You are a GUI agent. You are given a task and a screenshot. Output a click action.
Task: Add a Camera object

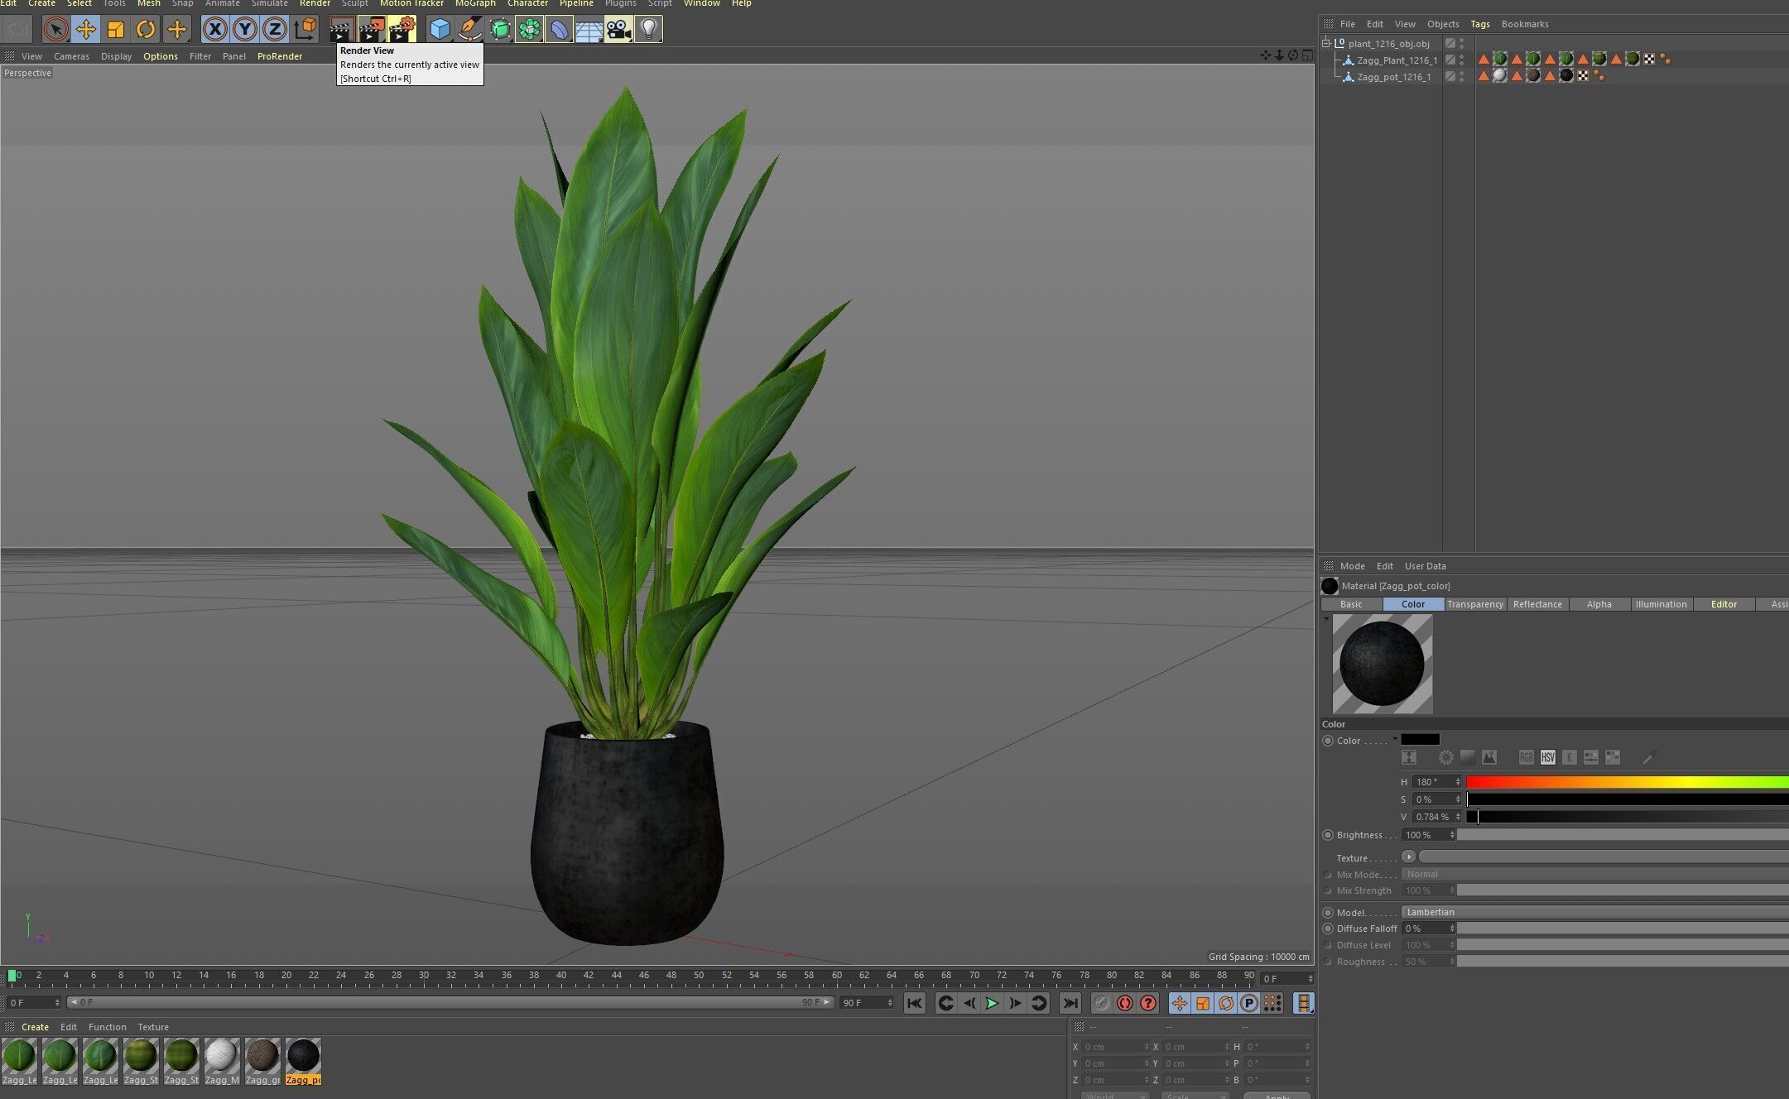[618, 30]
